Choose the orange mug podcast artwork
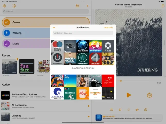 click(83, 93)
